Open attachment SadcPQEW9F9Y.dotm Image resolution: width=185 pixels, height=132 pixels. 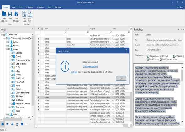coord(168,59)
